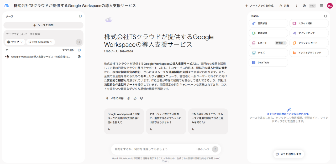Collapse the Studio panel

[x=325, y=16]
